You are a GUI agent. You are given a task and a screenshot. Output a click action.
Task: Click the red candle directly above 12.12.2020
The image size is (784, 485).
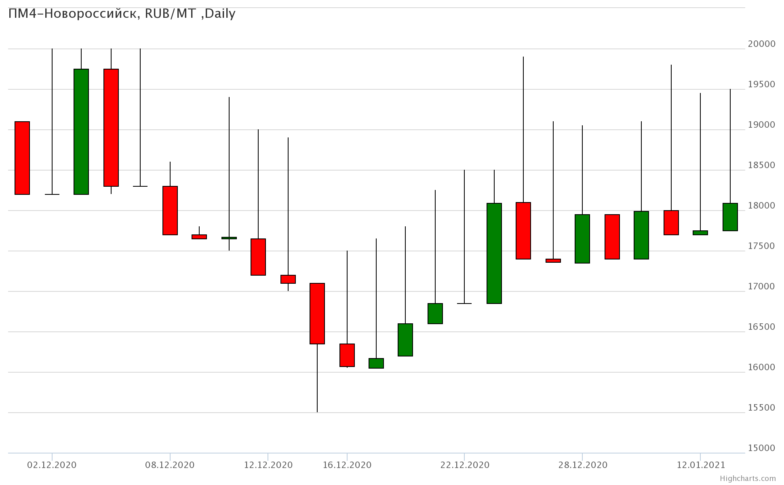tap(258, 257)
